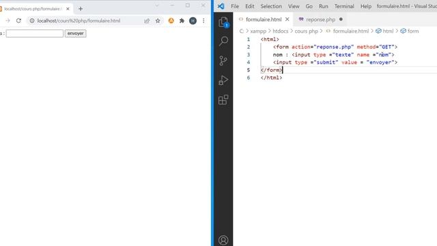
Task: Open the View menu
Action: [x=294, y=6]
